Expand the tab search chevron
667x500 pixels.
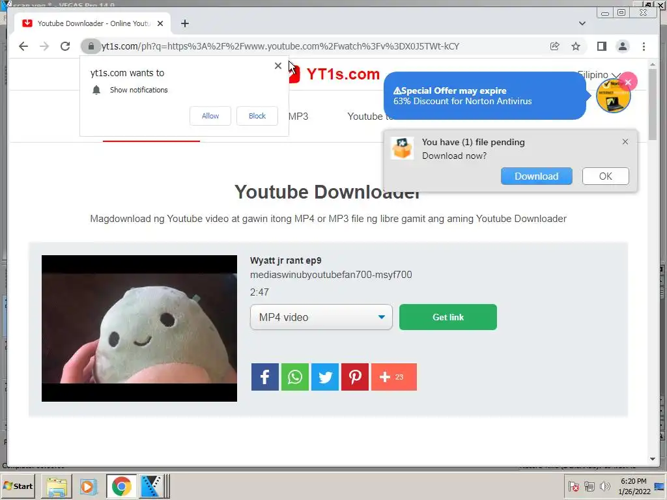tap(582, 23)
